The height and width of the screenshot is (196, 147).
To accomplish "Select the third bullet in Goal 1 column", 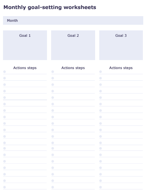I will [x=5, y=84].
